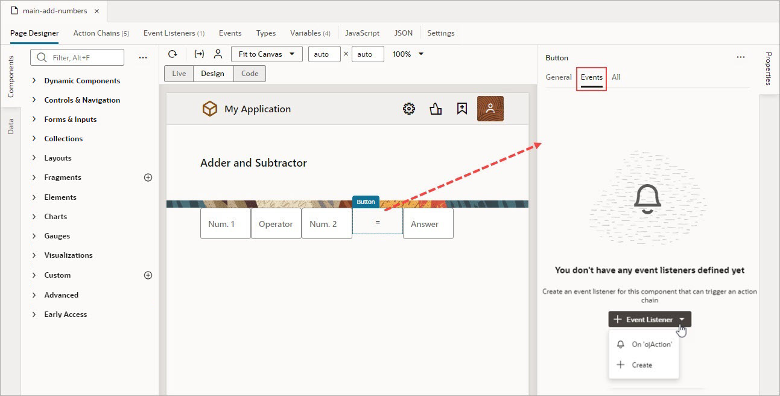Click the canvas refresh icon

click(173, 54)
